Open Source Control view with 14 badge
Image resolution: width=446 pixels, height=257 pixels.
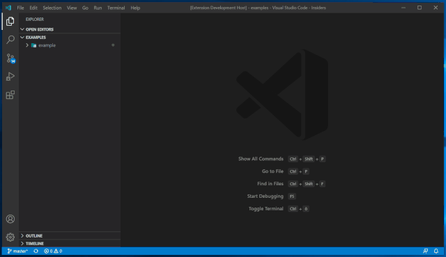tap(10, 59)
